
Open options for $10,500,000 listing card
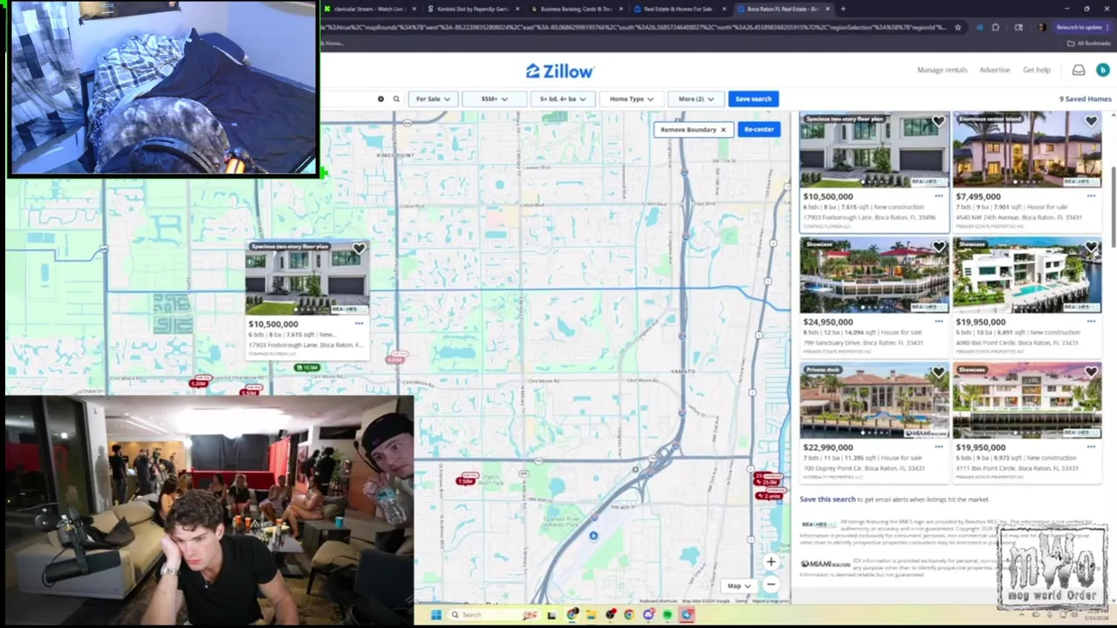coord(938,197)
